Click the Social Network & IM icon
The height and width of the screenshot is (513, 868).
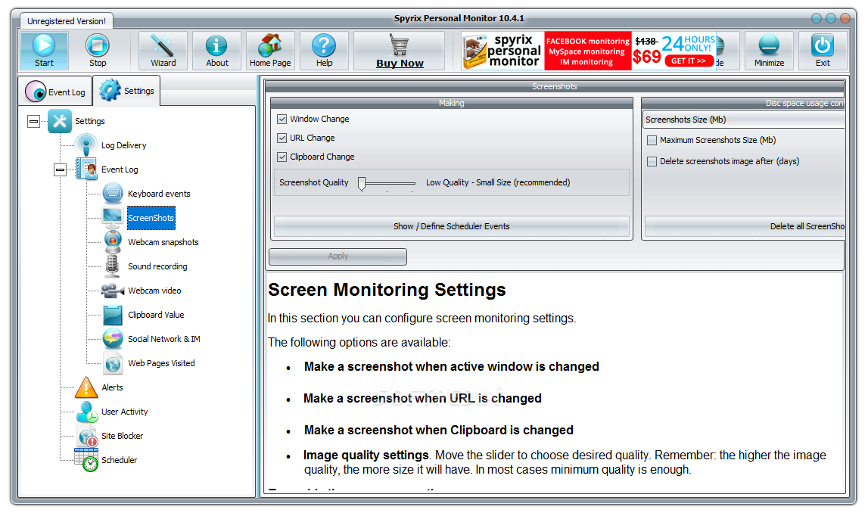click(113, 339)
